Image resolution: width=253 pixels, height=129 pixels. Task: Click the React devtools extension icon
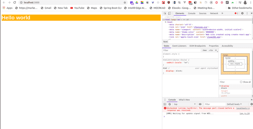[x=158, y=2]
